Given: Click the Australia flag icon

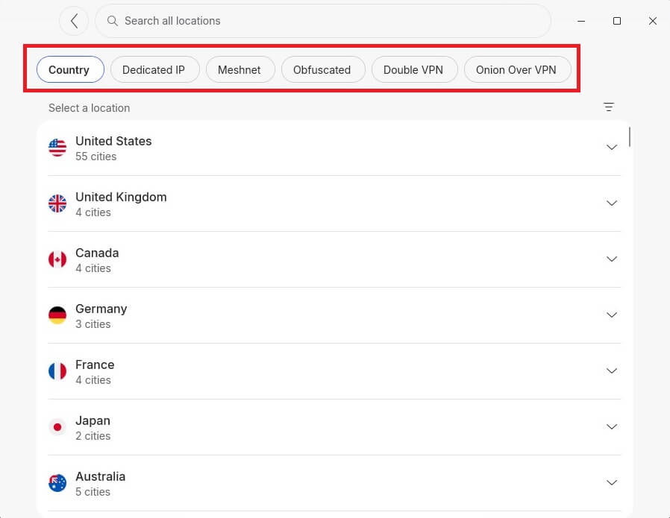Looking at the screenshot, I should click(57, 483).
